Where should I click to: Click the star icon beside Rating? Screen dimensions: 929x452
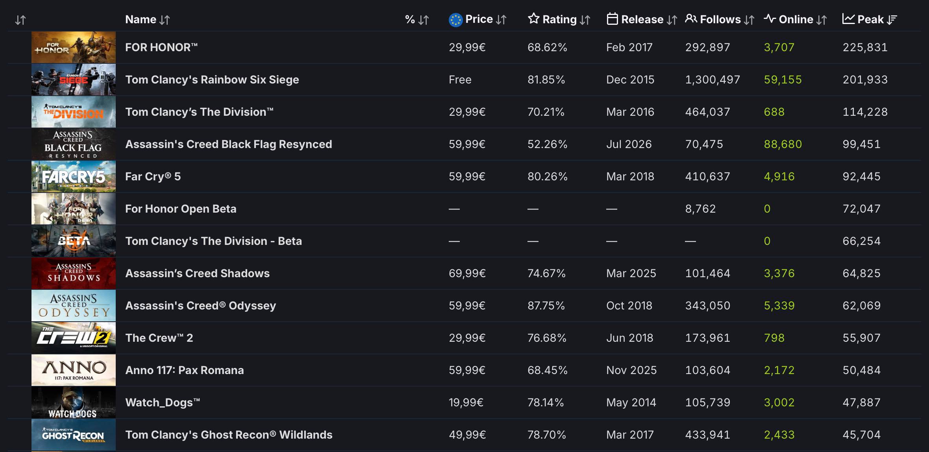point(533,19)
